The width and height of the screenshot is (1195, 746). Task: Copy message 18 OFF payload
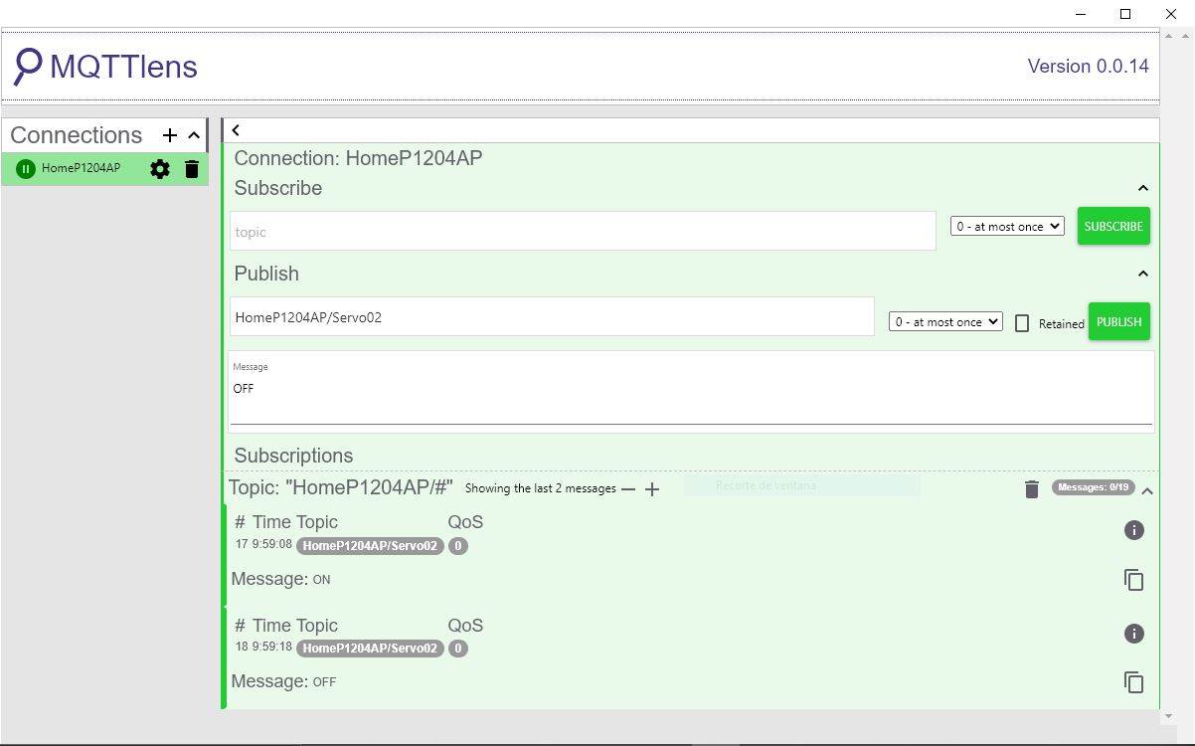[x=1134, y=682]
